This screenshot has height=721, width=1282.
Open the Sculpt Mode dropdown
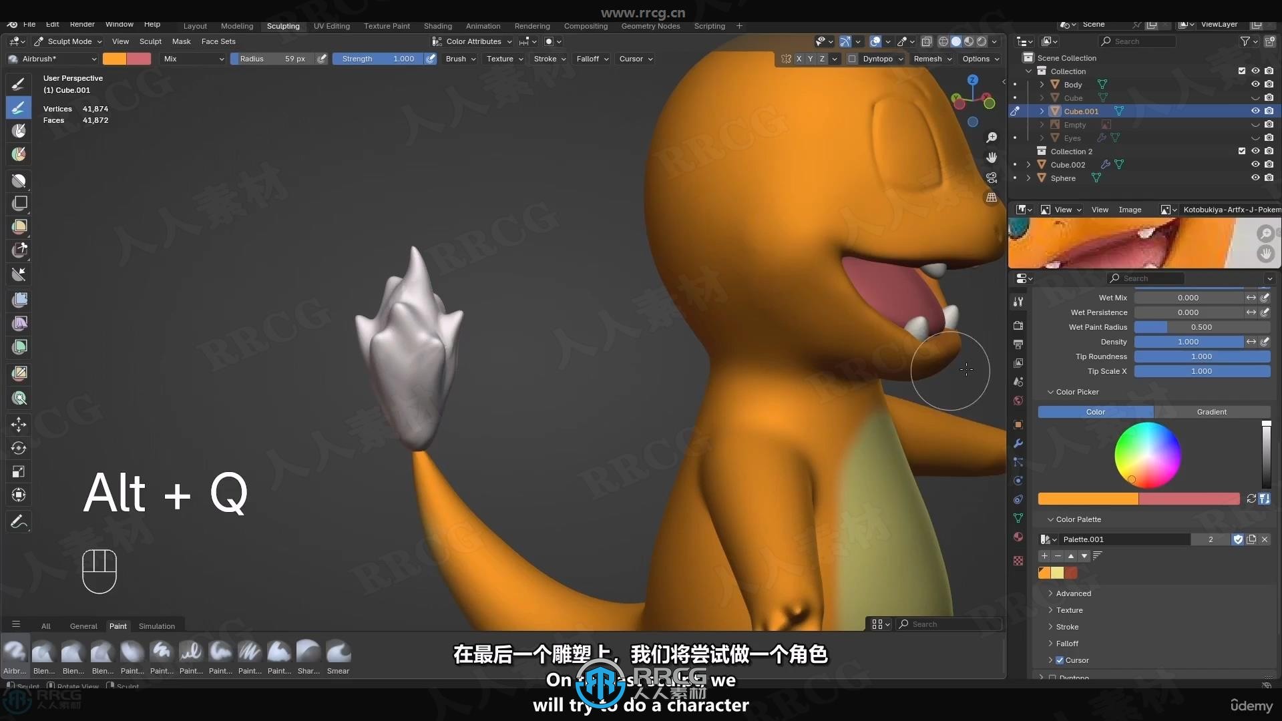[x=67, y=41]
